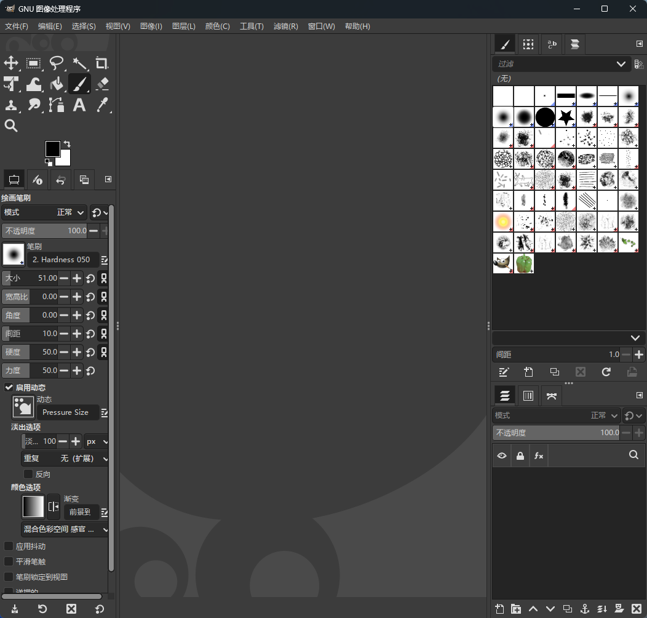Open the 混合色彩空间 dropdown
The height and width of the screenshot is (618, 647).
pos(65,529)
